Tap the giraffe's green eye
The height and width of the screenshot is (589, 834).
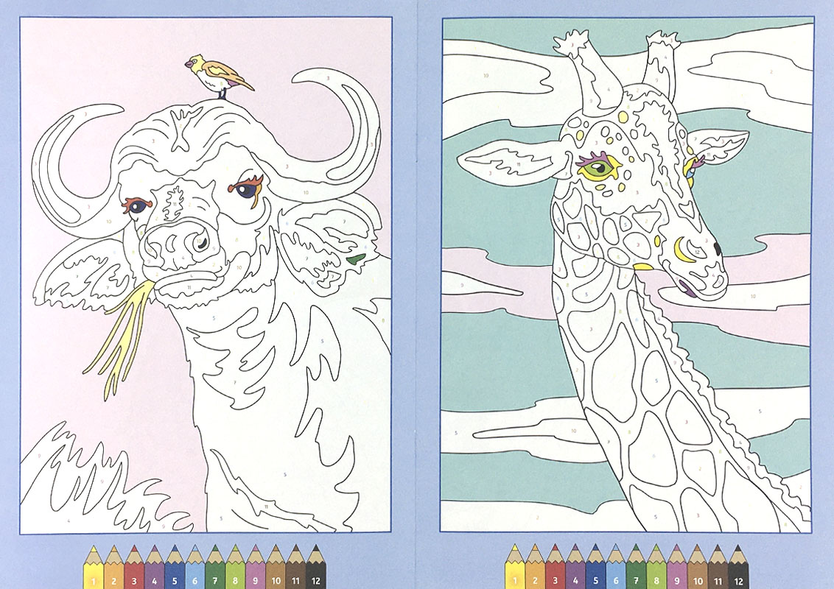point(598,169)
